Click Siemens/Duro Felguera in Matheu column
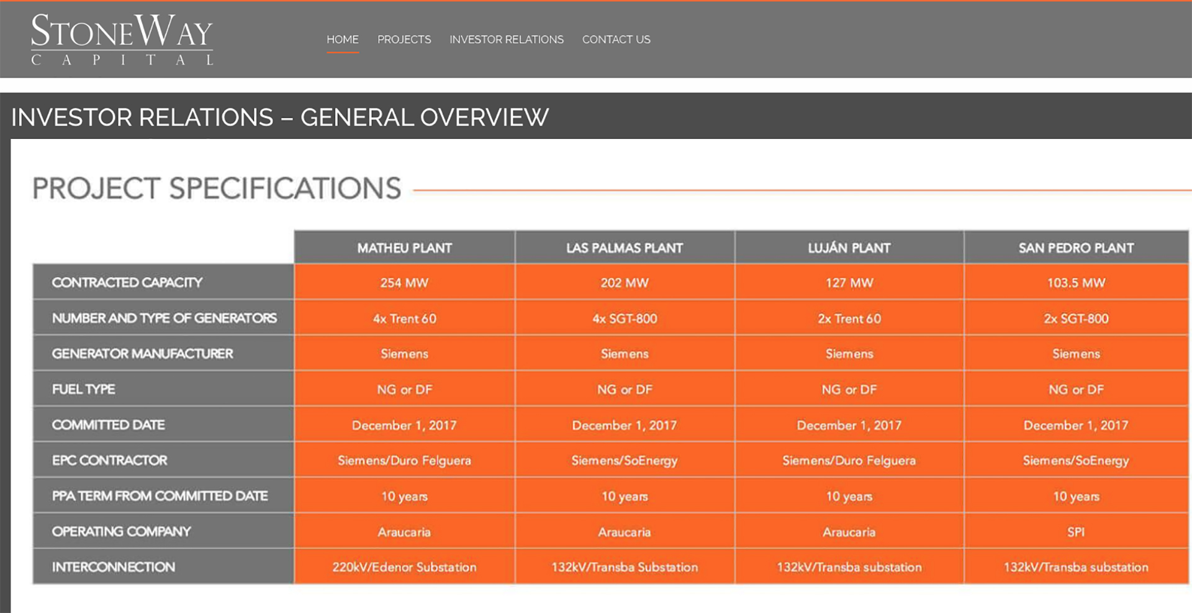The image size is (1192, 613). coord(405,460)
